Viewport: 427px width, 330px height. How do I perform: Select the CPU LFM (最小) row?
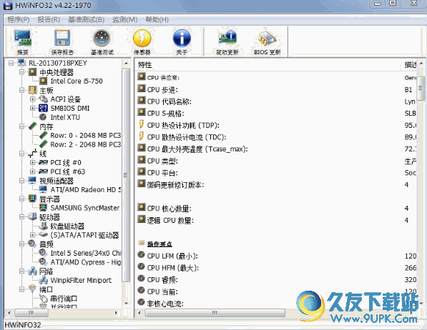[x=277, y=256]
